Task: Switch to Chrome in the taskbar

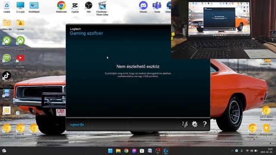Action: [126, 151]
